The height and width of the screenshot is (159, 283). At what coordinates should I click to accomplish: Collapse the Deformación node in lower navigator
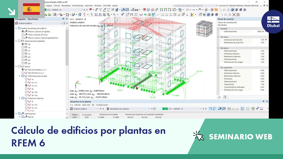pos(16,114)
